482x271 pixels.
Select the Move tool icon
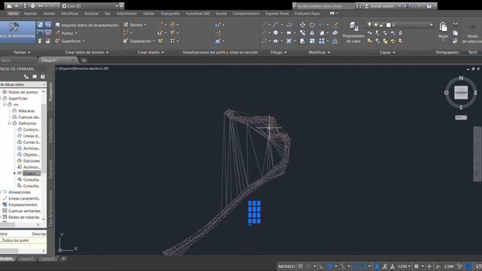click(303, 25)
